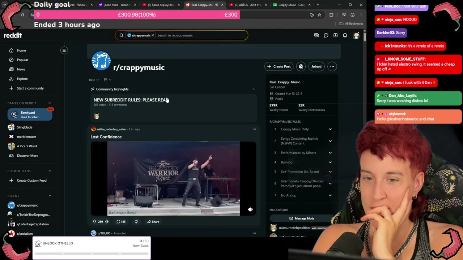Upvote the Lost Confidence post

94,222
